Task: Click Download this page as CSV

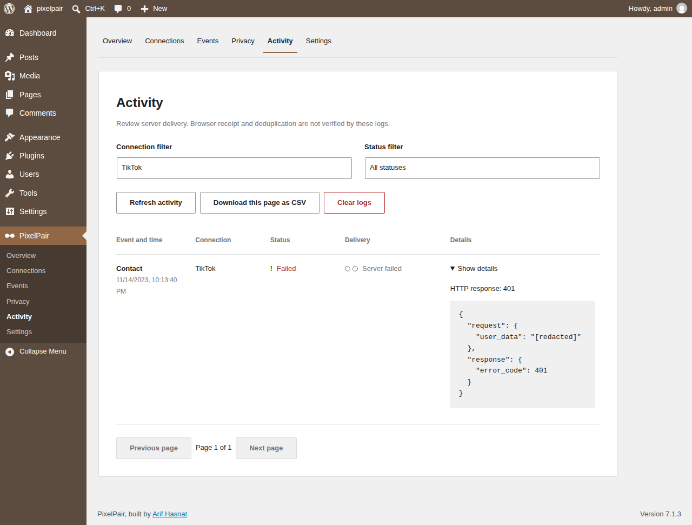Action: click(259, 203)
